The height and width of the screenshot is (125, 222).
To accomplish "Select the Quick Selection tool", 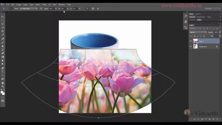I will [x=2, y=27].
